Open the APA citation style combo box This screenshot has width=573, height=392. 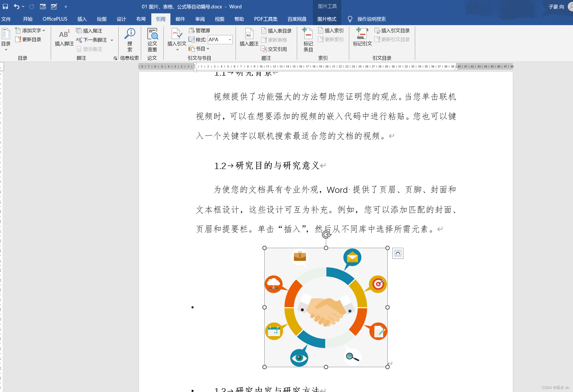coord(220,40)
